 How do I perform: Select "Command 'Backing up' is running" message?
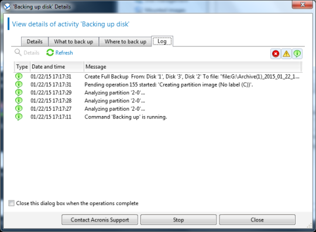pyautogui.click(x=126, y=117)
